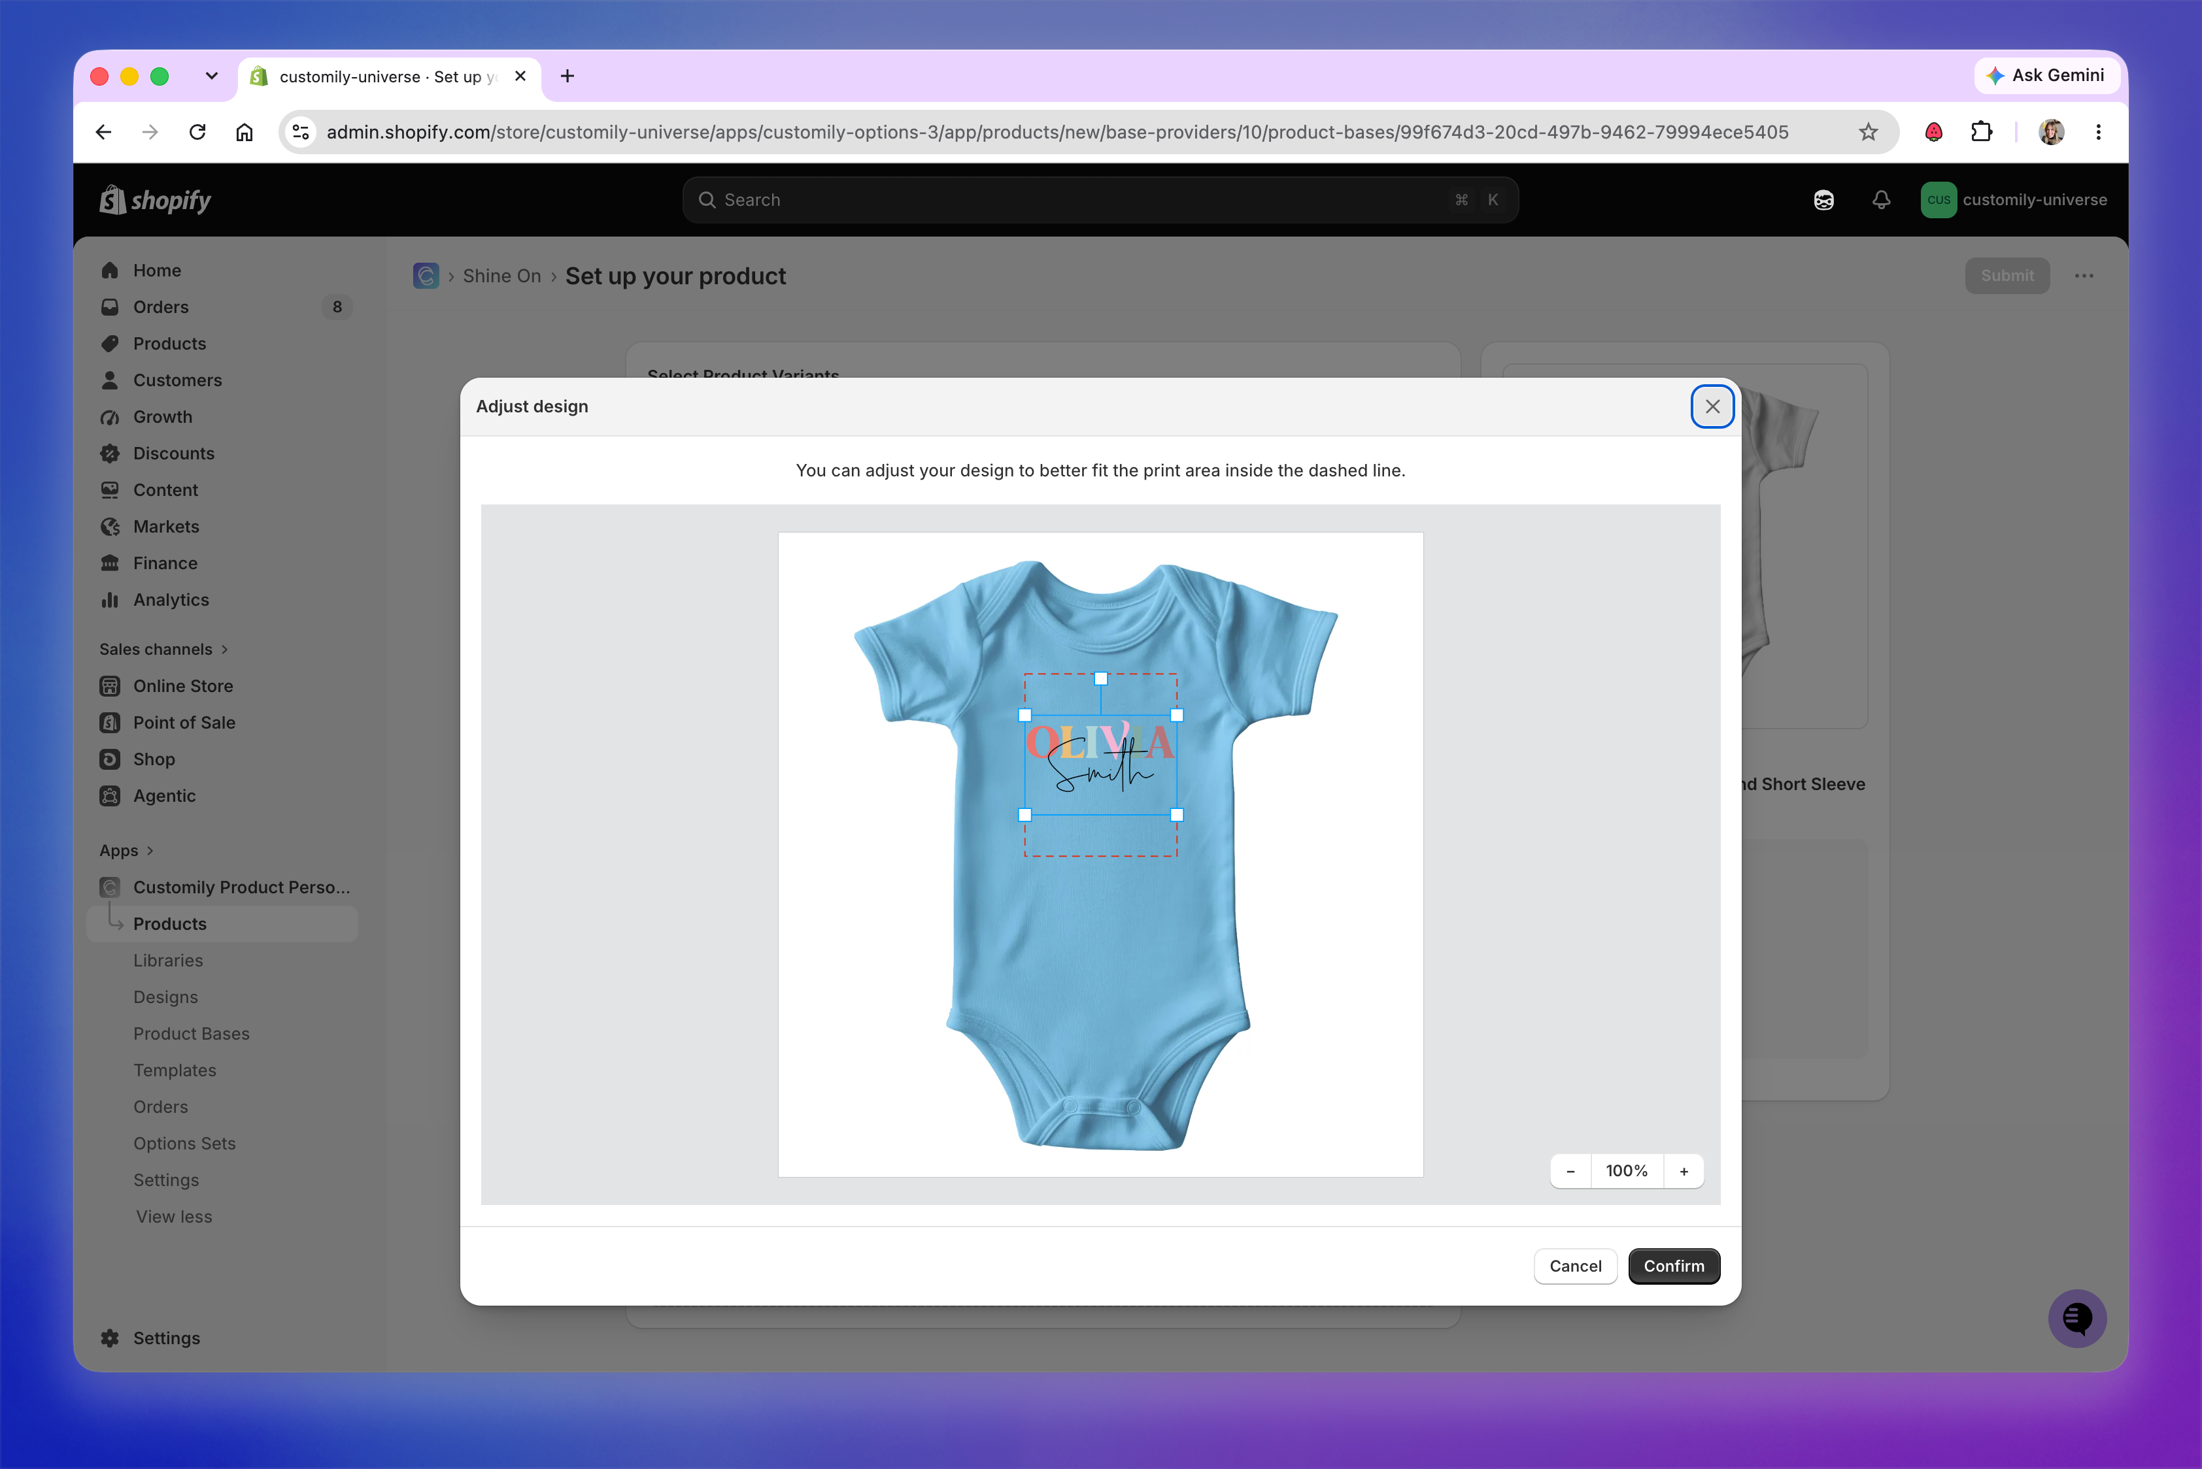Open Designs under Customily app
The height and width of the screenshot is (1469, 2202).
(x=165, y=997)
